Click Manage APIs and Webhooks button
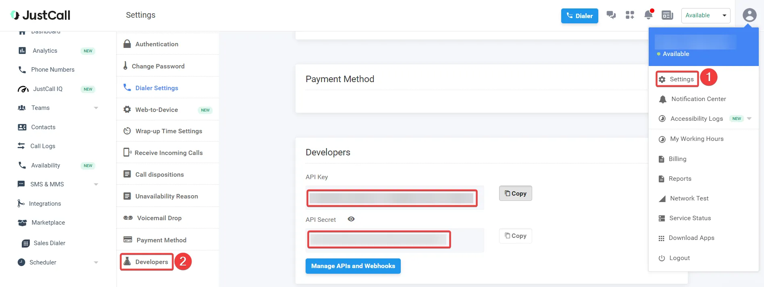764x287 pixels. coord(353,266)
